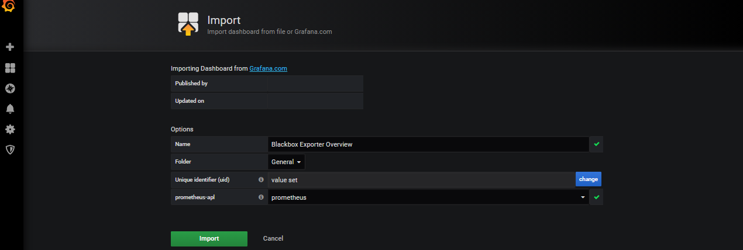The width and height of the screenshot is (743, 250).
Task: Open the Configuration gear icon
Action: [10, 129]
